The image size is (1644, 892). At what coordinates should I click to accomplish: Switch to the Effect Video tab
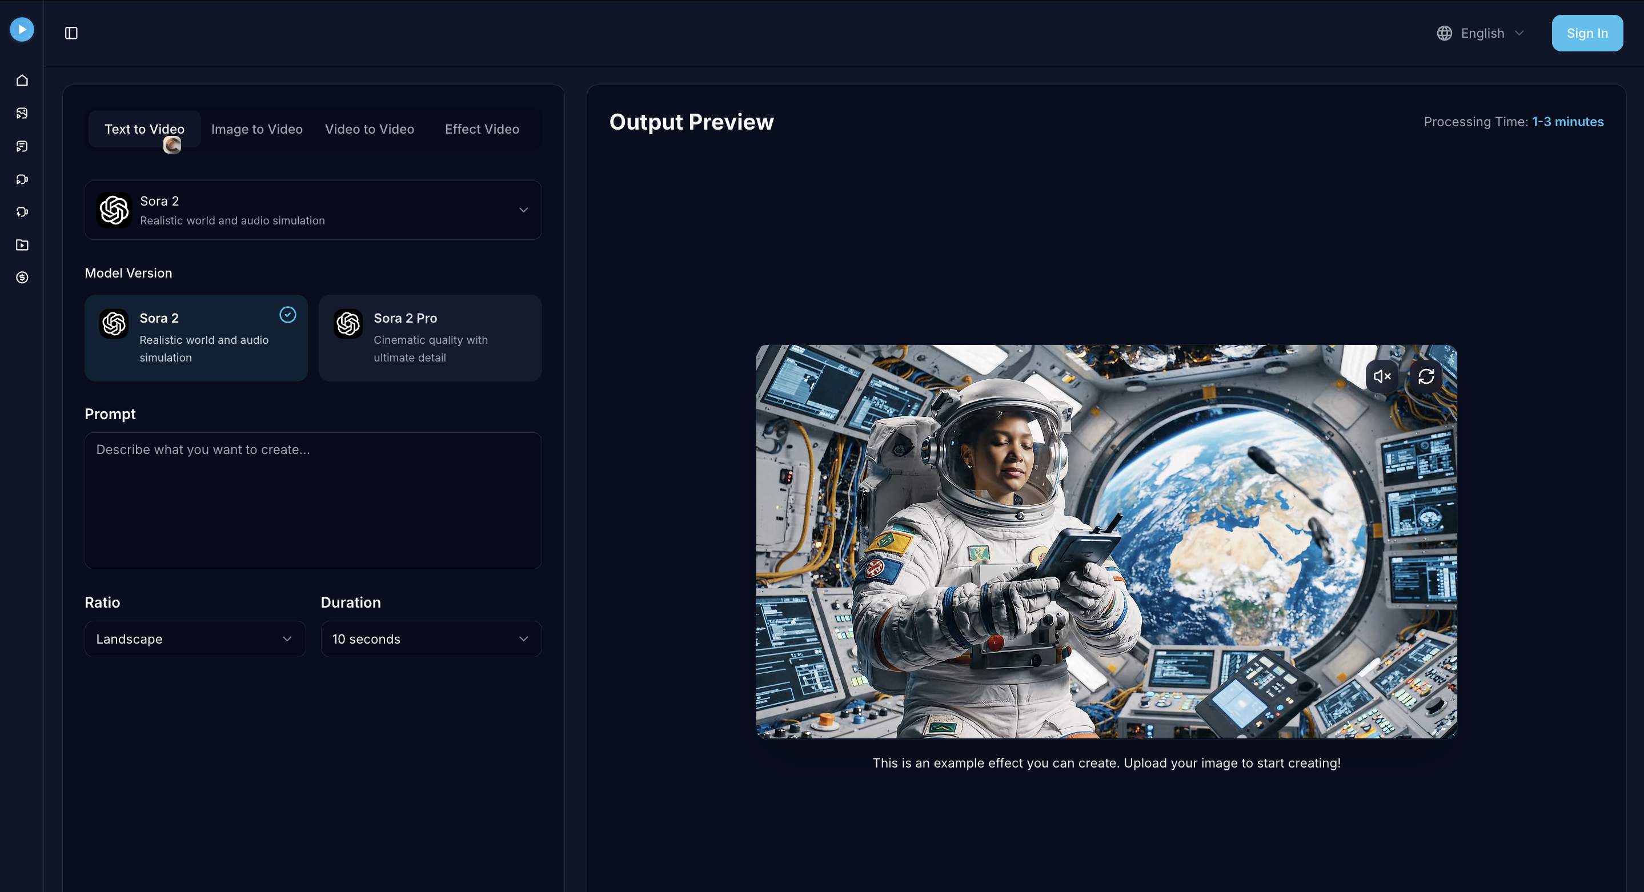[482, 129]
